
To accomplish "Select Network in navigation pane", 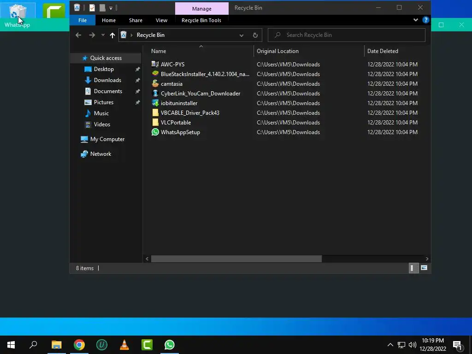I will (x=100, y=154).
